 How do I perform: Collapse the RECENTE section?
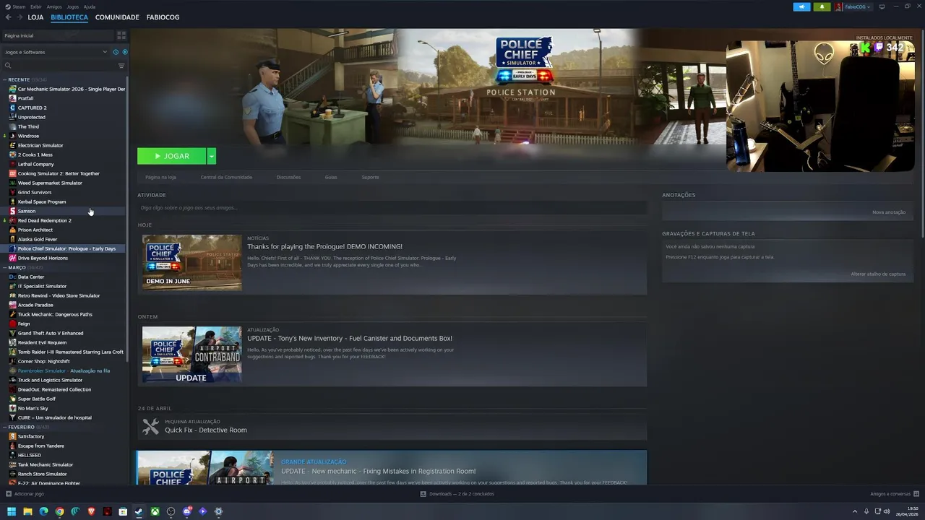pos(4,79)
